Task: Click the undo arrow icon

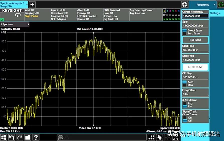Action: point(12,137)
